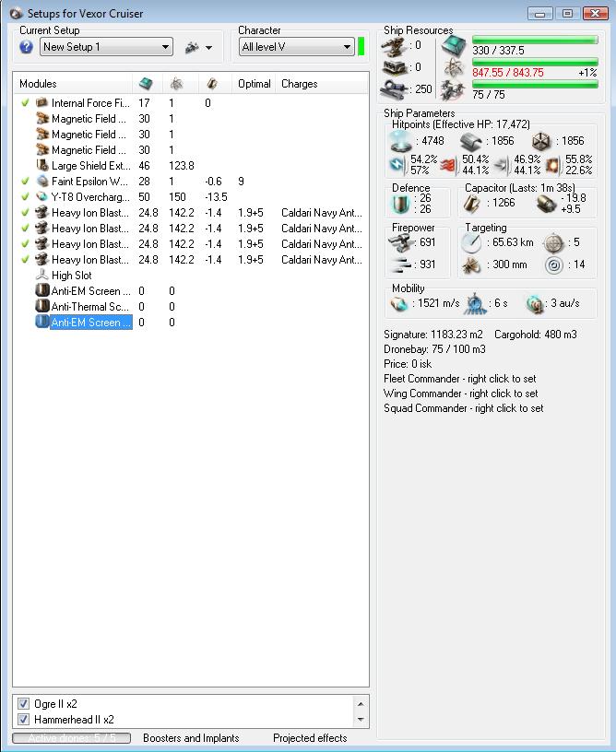The height and width of the screenshot is (752, 616).
Task: Toggle Internal Force Field module checkmark
Action: pyautogui.click(x=26, y=102)
